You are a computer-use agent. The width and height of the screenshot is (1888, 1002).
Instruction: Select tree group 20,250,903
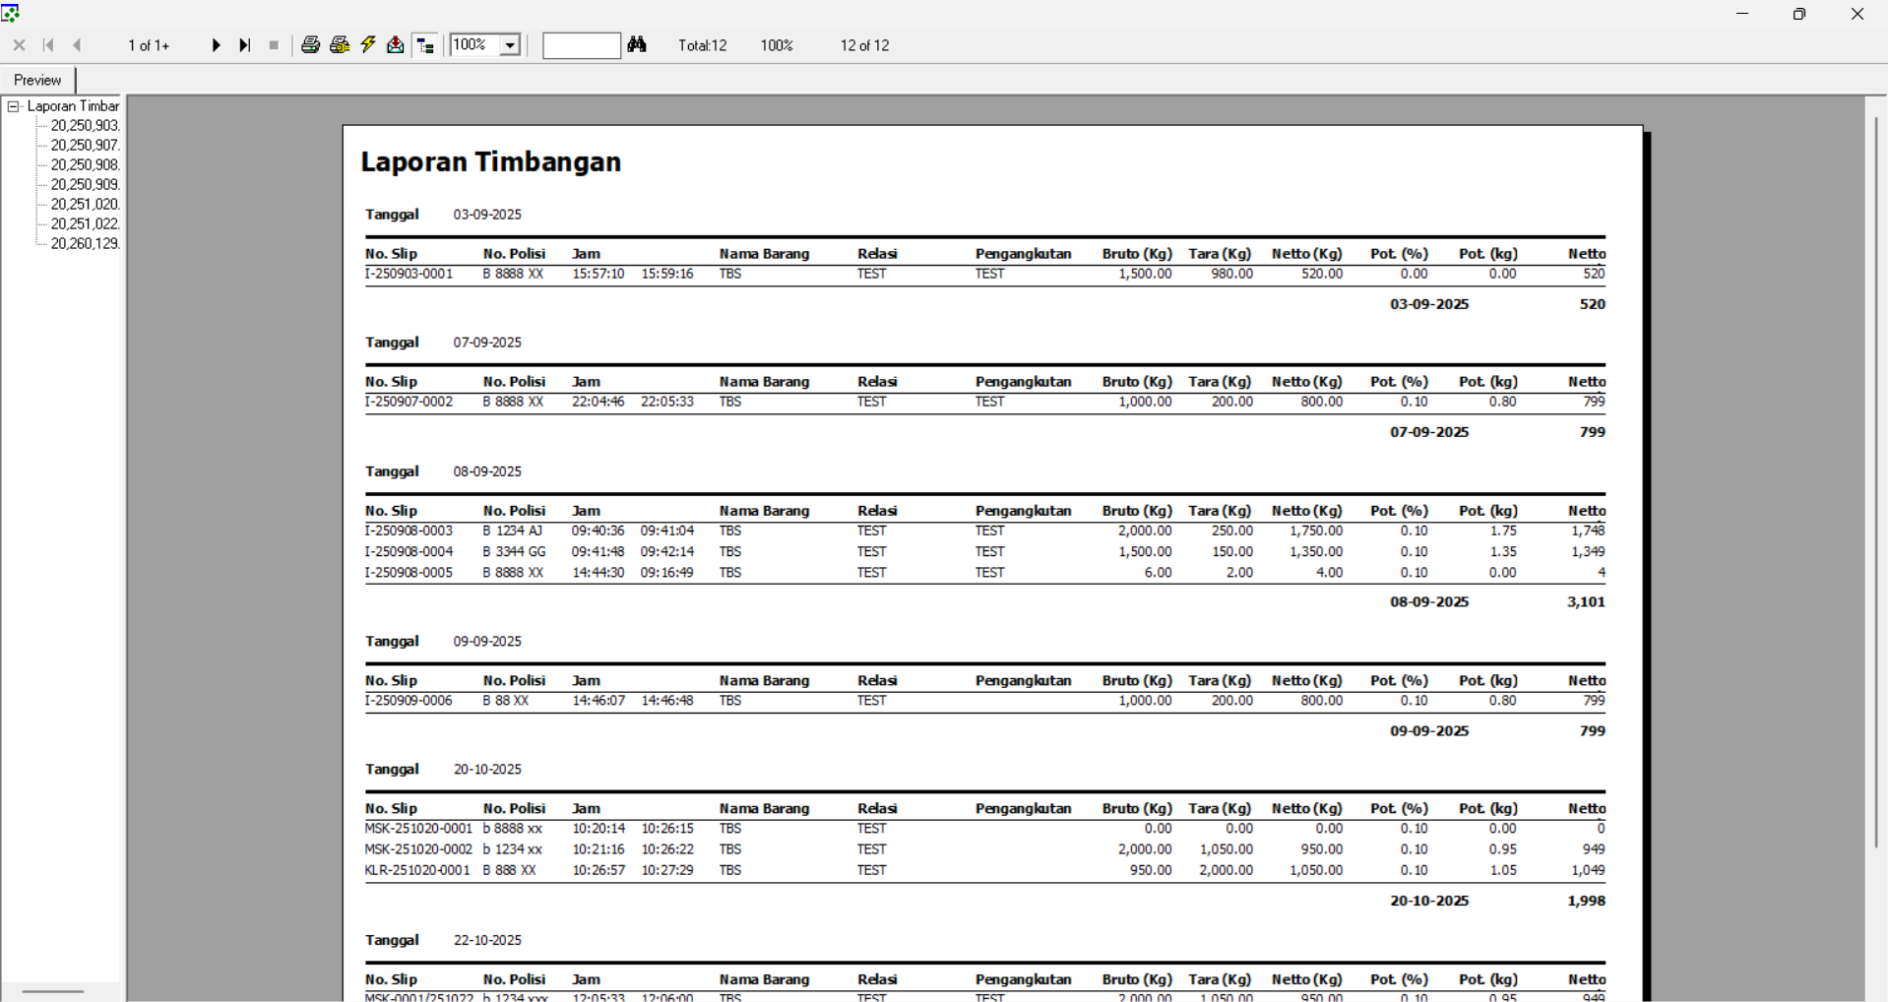(x=85, y=126)
